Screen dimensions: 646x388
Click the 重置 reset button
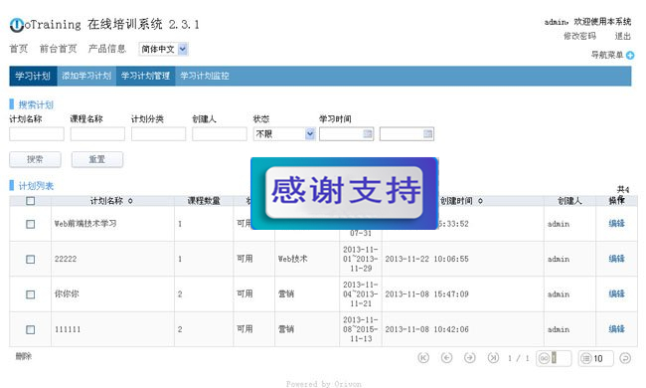click(97, 159)
